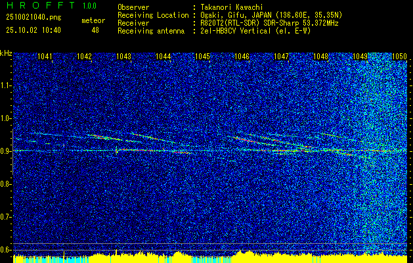
Task: Click time marker 1045
Action: [202, 57]
